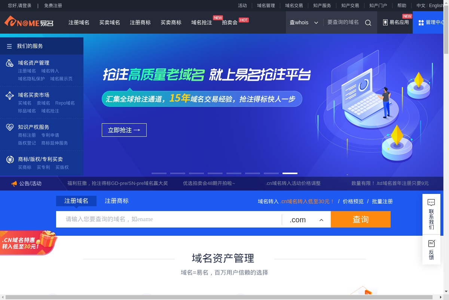Click the 批量注册 link
Screen dimensions: 449x300
tap(382, 201)
